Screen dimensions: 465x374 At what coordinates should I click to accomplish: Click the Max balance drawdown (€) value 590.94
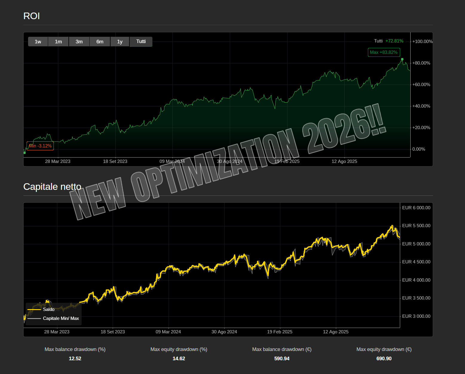282,358
